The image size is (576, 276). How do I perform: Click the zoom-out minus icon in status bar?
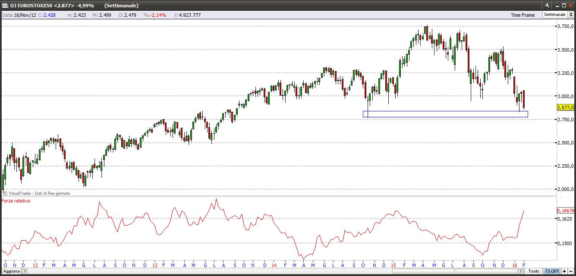coord(571,271)
